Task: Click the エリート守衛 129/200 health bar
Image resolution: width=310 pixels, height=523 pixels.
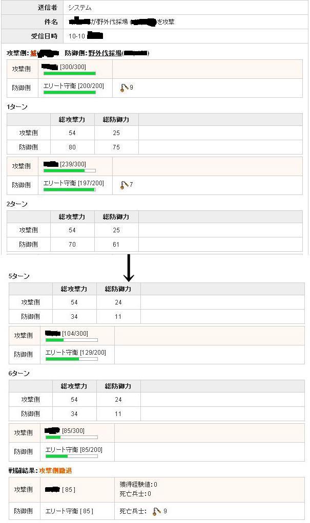Action: tap(71, 359)
